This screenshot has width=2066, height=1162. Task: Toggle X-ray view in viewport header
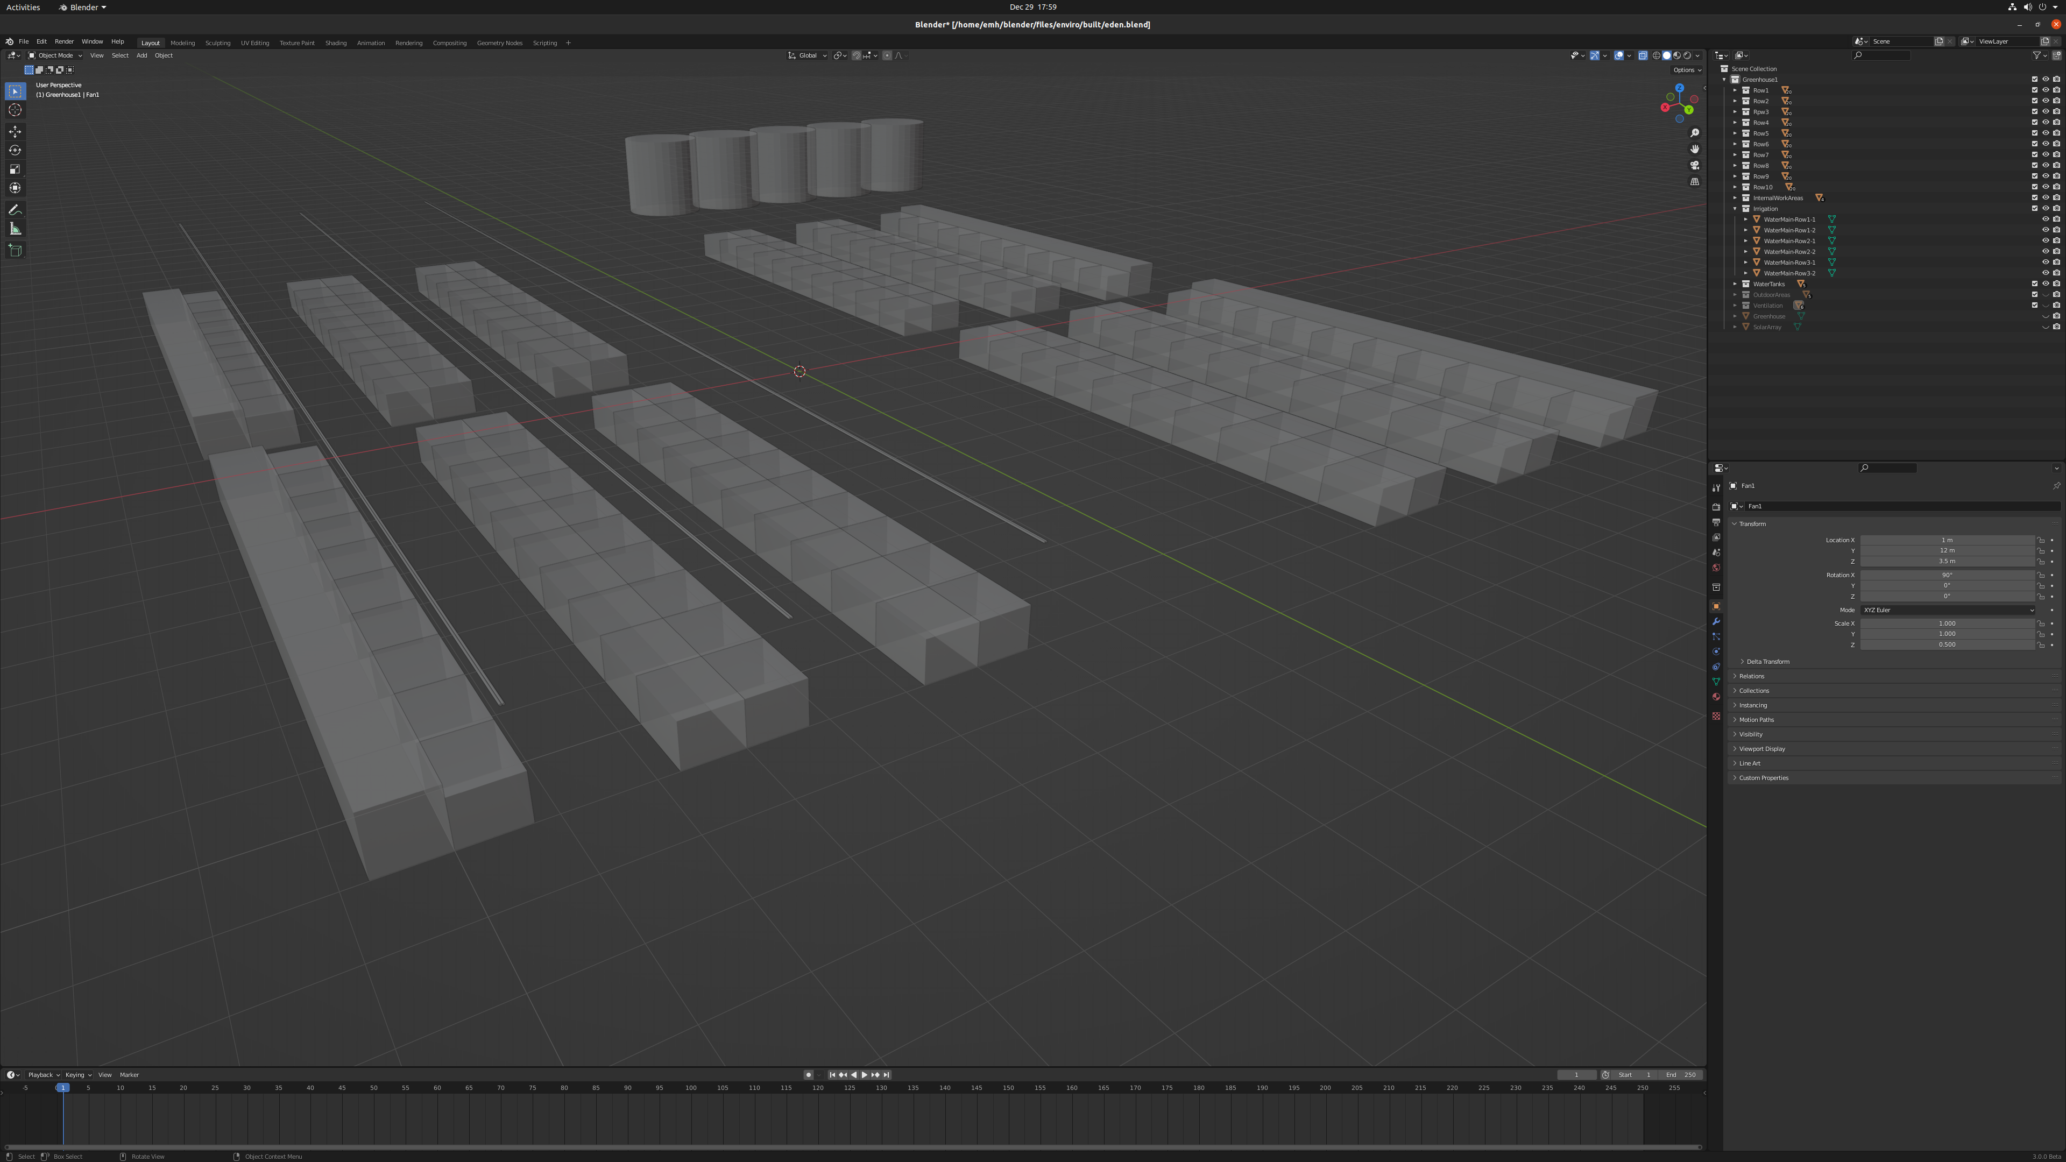(x=1643, y=55)
